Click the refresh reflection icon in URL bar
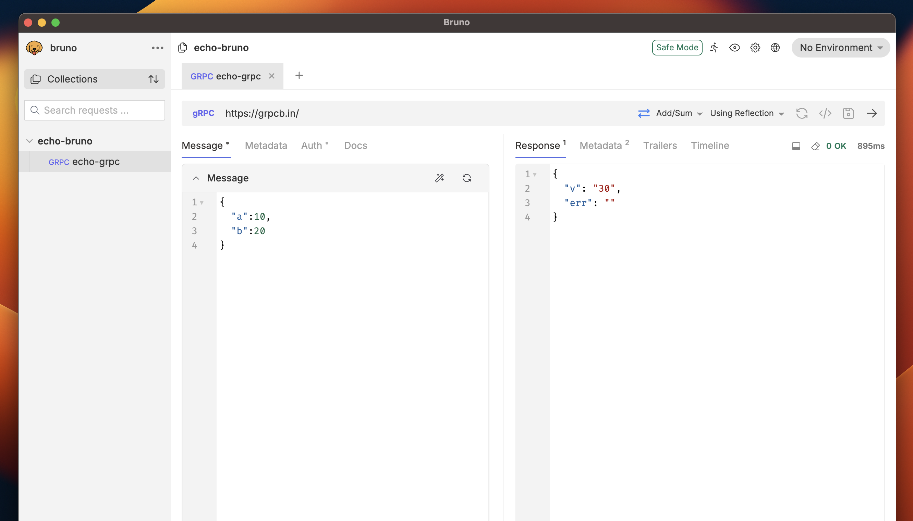The width and height of the screenshot is (913, 521). 802,113
